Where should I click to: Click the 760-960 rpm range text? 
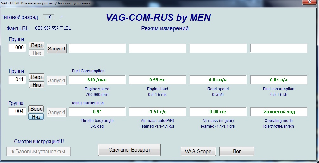(97, 95)
